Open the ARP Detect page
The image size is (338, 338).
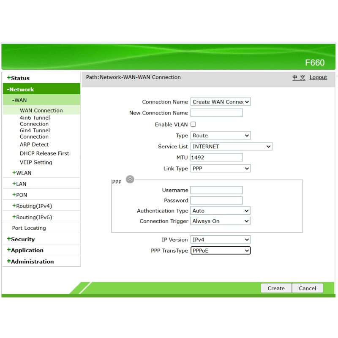[34, 144]
